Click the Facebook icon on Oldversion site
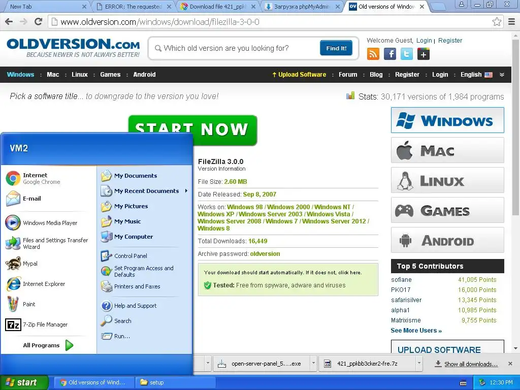Image resolution: width=520 pixels, height=390 pixels. [x=389, y=54]
